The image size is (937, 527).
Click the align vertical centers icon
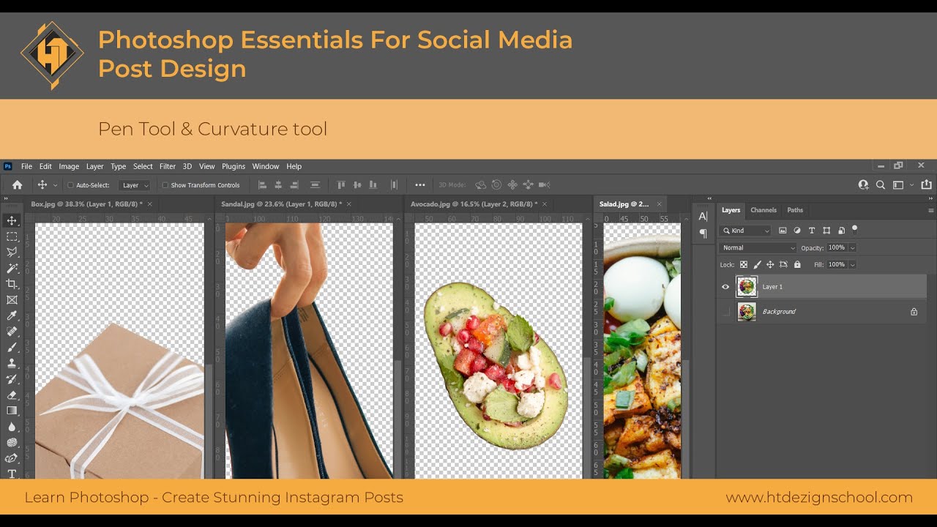point(357,185)
